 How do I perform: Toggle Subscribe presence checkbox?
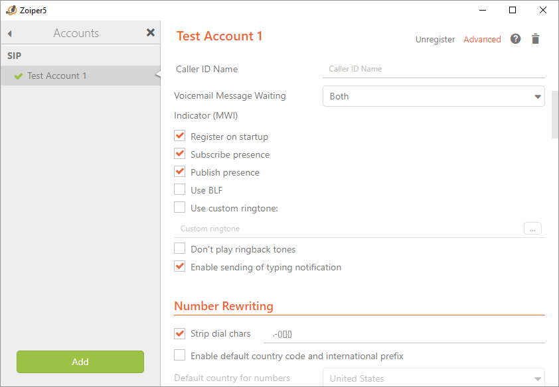point(179,154)
